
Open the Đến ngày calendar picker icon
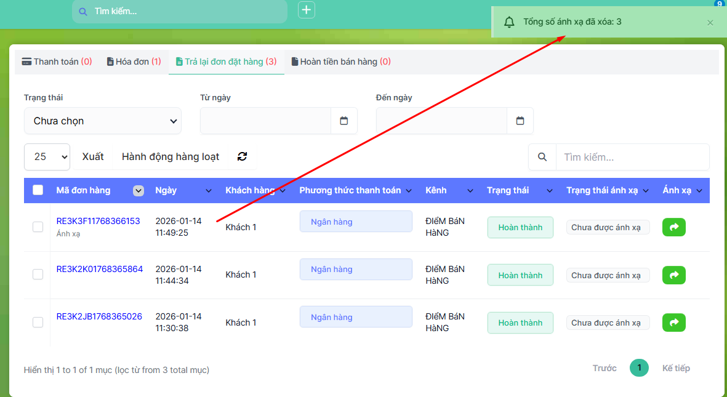pos(520,121)
